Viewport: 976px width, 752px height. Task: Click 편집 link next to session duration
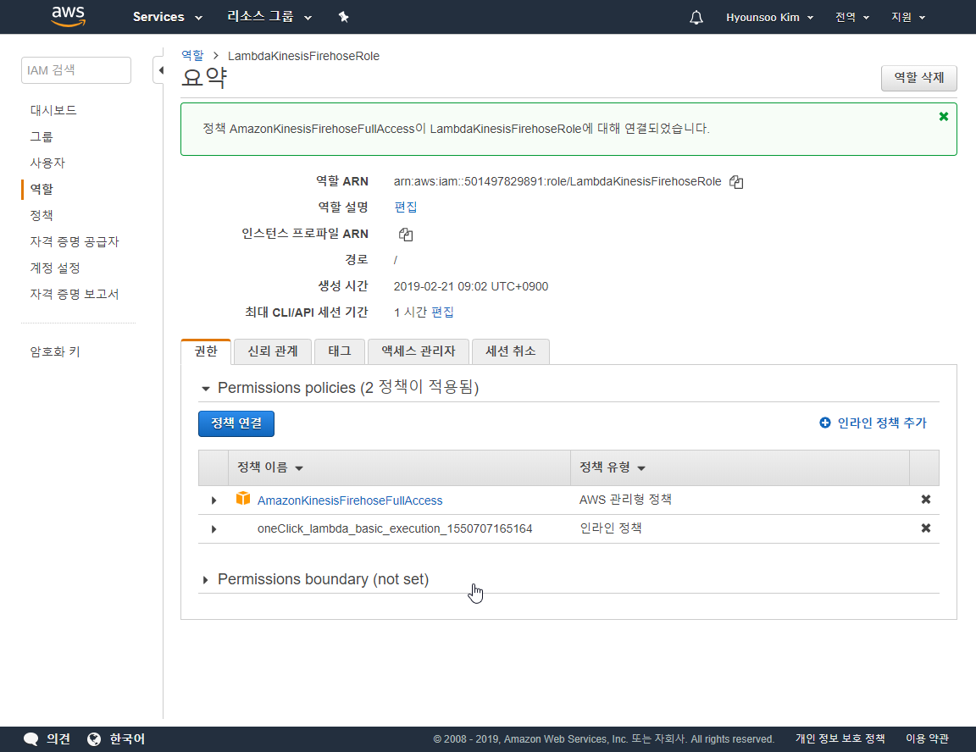pos(442,312)
